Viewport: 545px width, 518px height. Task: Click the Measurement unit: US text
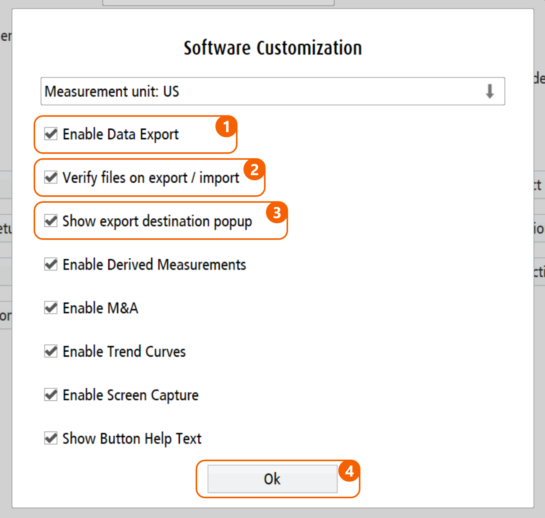[x=112, y=92]
